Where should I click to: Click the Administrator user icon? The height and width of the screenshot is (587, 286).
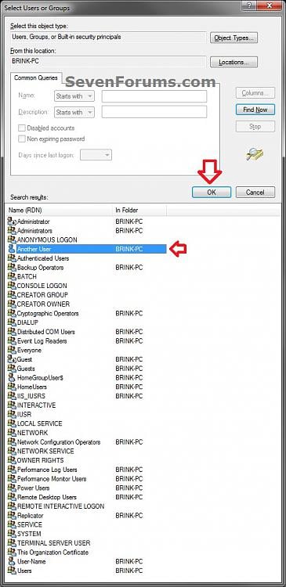tap(12, 221)
